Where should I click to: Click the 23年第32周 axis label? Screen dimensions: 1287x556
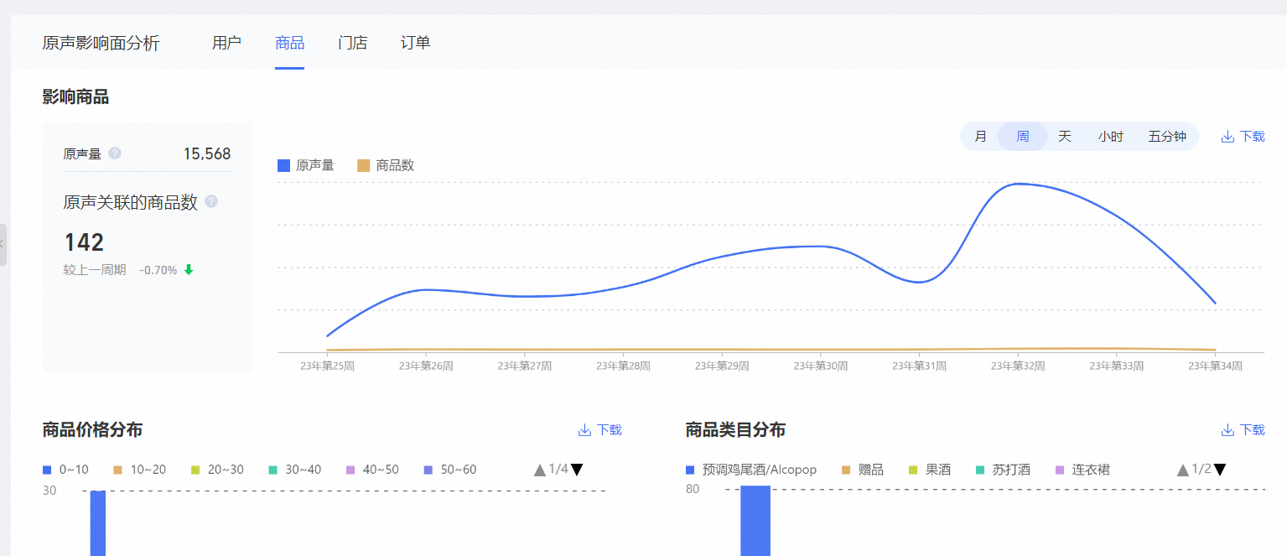tap(1018, 366)
